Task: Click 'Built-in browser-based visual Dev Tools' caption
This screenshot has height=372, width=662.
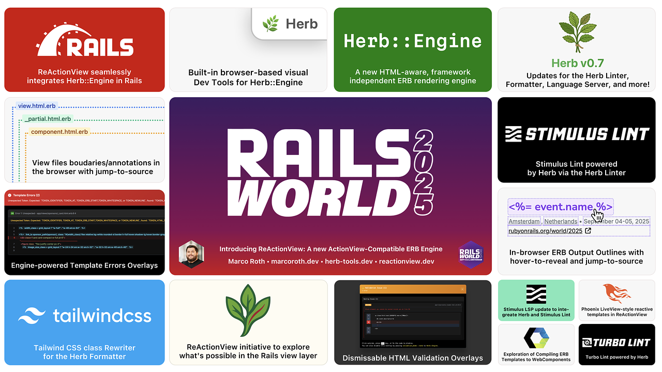Action: [x=248, y=77]
